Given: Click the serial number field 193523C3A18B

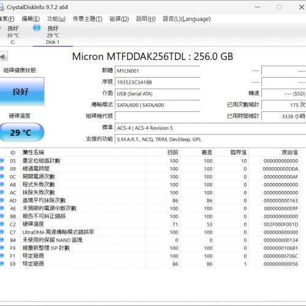Looking at the screenshot, I should click(x=157, y=83).
